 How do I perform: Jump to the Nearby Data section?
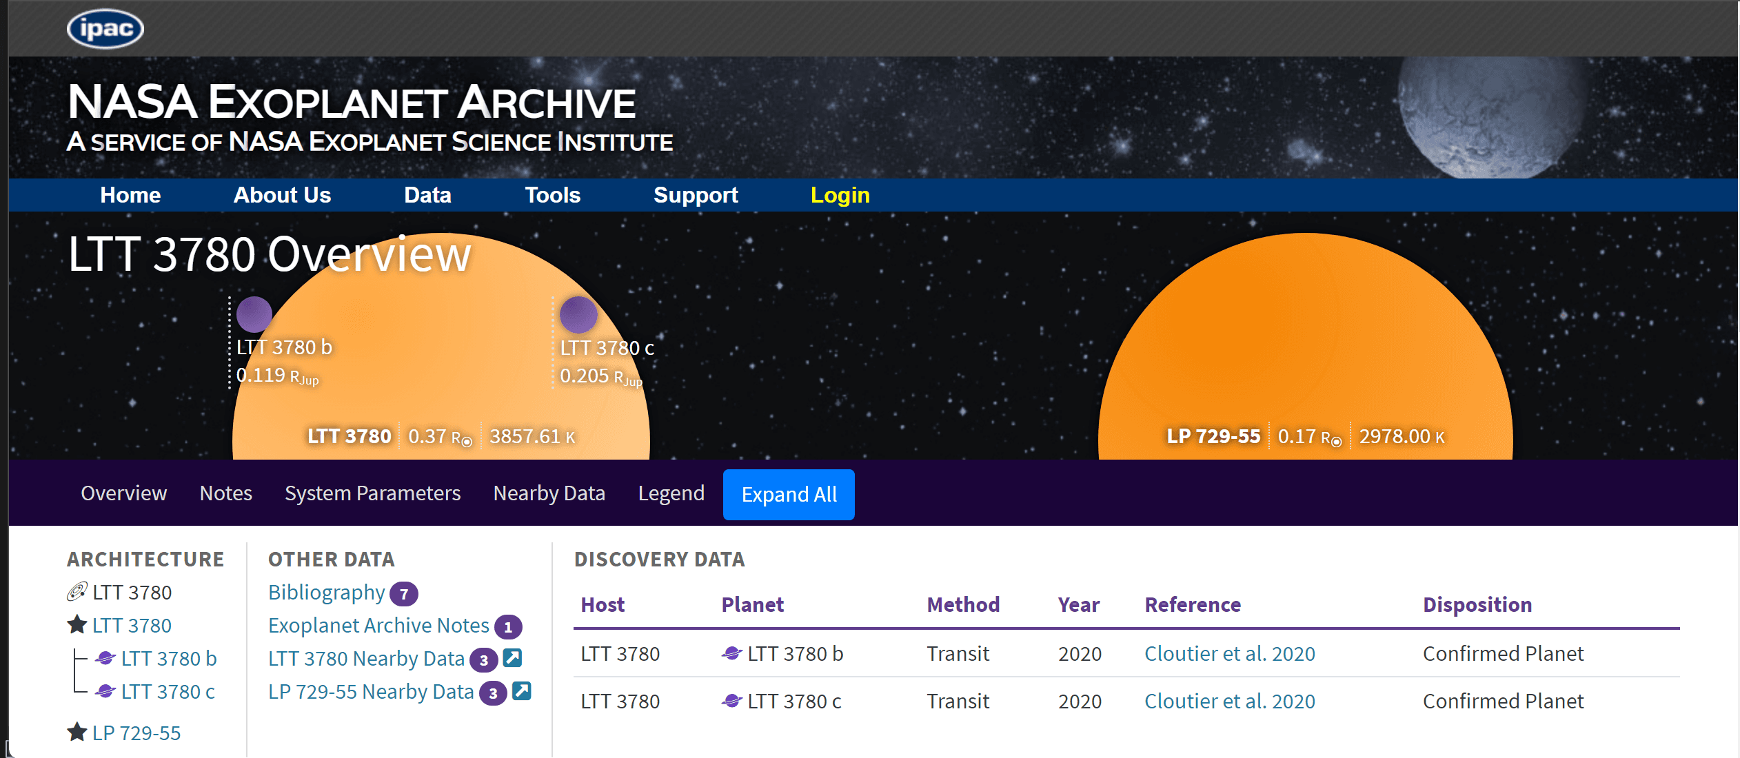click(x=549, y=493)
